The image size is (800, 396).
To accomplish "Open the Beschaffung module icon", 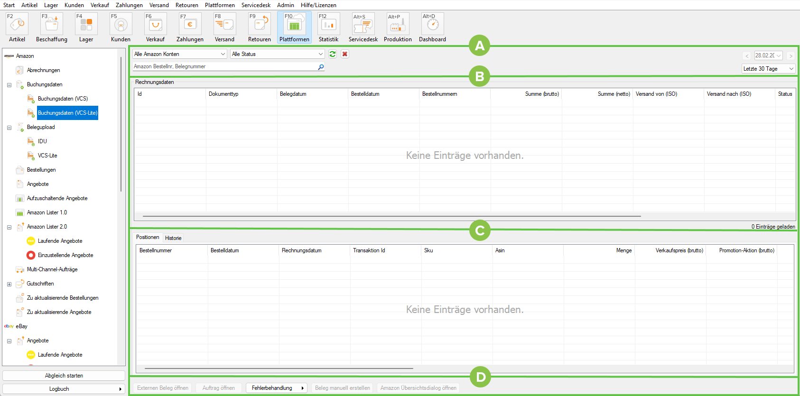I will pos(52,28).
